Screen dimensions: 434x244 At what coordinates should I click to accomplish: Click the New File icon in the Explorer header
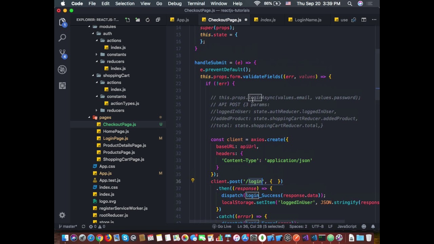tap(127, 20)
